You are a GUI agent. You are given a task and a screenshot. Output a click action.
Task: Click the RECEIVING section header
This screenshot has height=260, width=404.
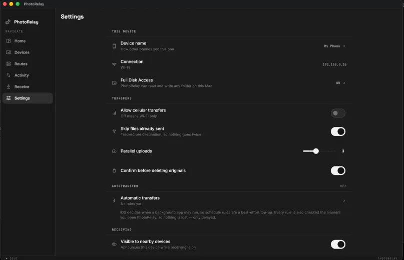tap(122, 229)
